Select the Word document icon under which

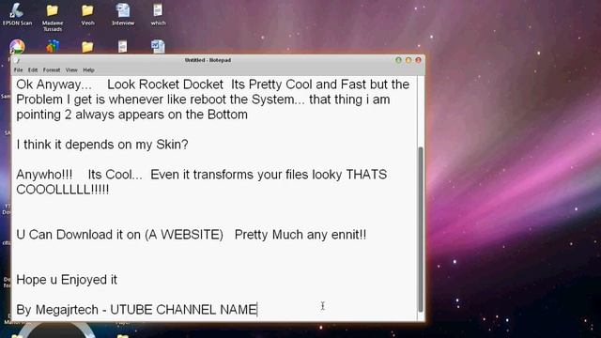pos(158,46)
